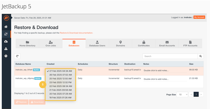Choose the 18 Feb 2025 01:26 AM backup

pyautogui.click(x=60, y=98)
